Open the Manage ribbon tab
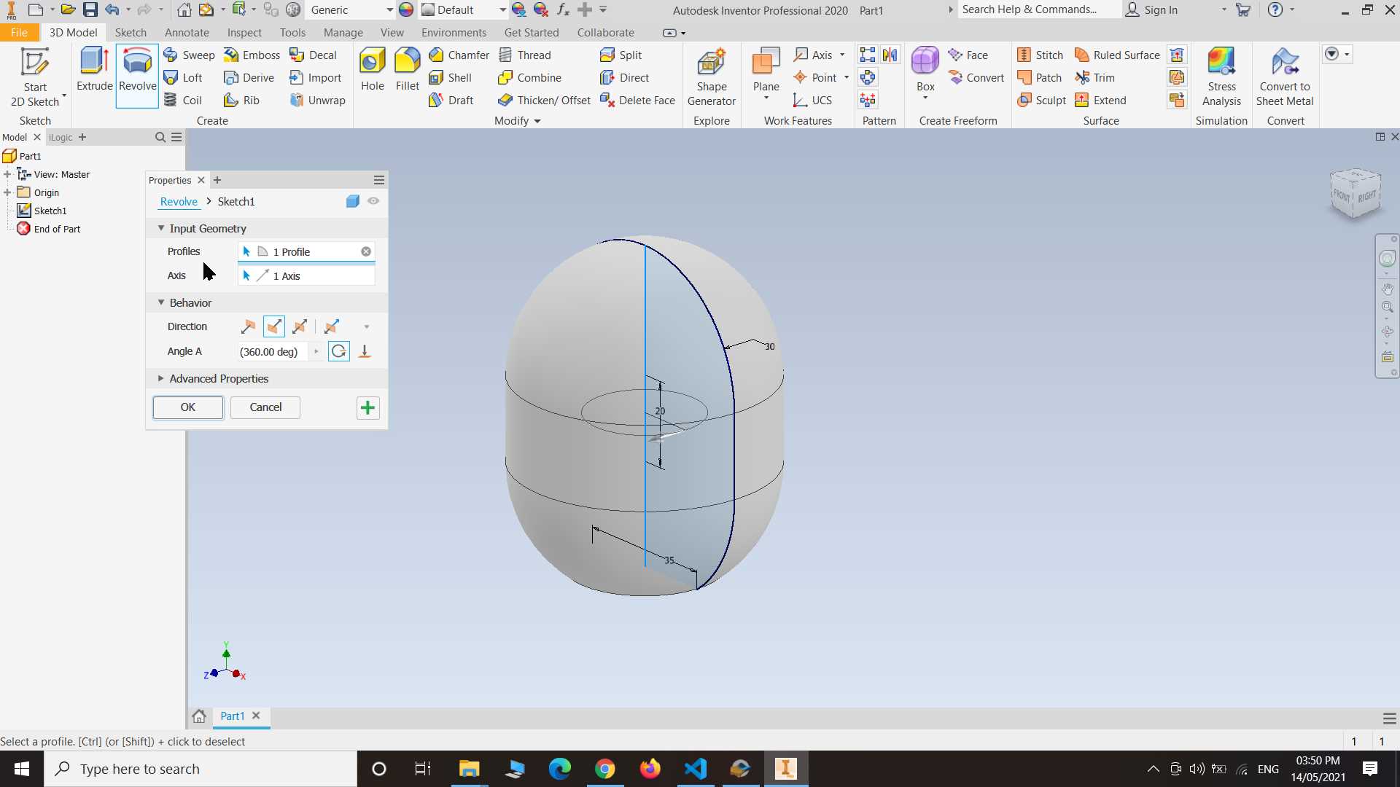The width and height of the screenshot is (1400, 787). (x=343, y=33)
